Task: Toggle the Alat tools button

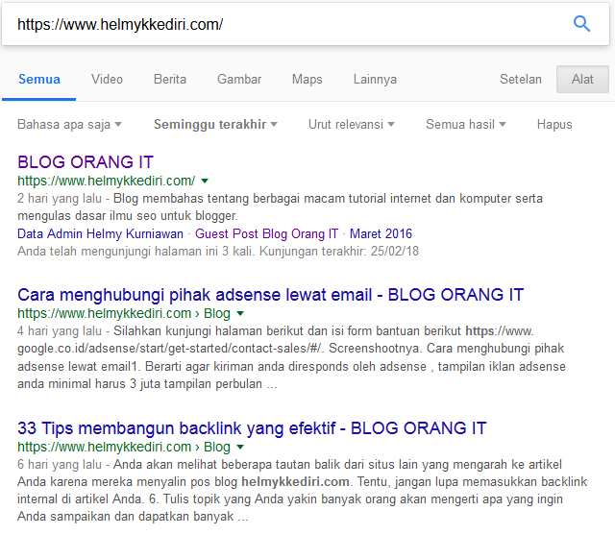Action: click(582, 79)
